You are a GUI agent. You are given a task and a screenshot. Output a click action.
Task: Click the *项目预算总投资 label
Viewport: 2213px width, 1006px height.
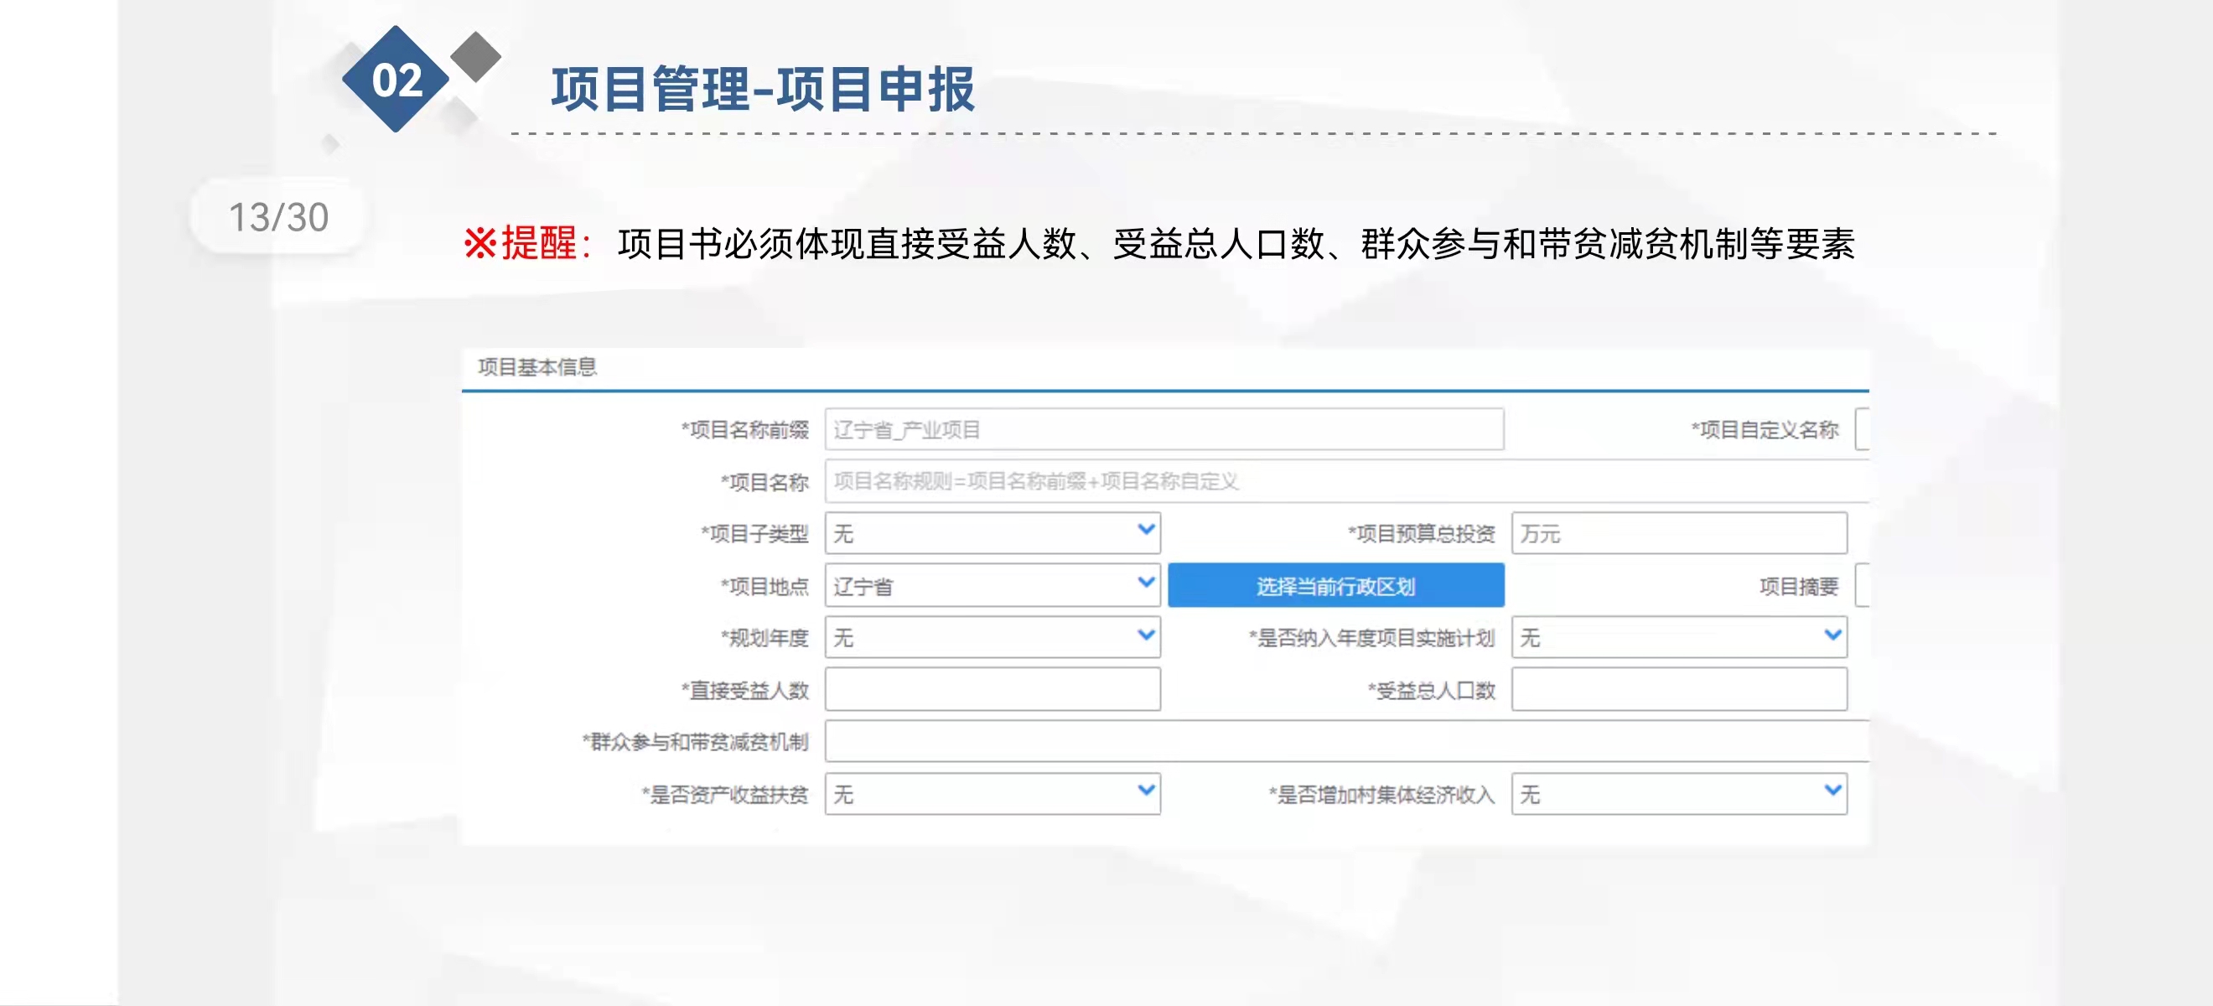1421,533
